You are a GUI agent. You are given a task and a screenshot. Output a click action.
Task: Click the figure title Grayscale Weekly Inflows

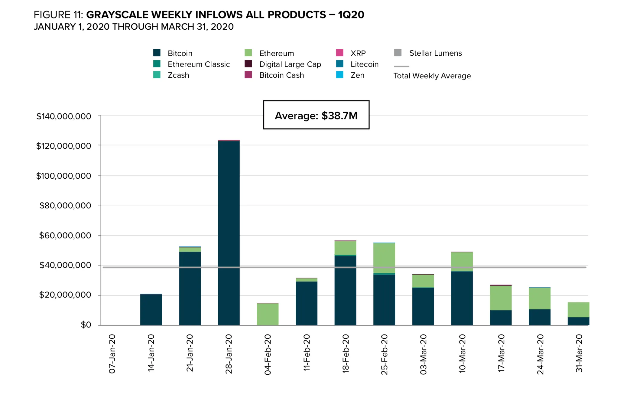[x=199, y=15]
